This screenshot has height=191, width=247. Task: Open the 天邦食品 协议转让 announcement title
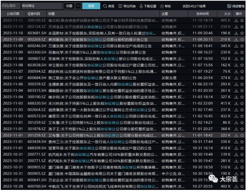tap(98, 27)
